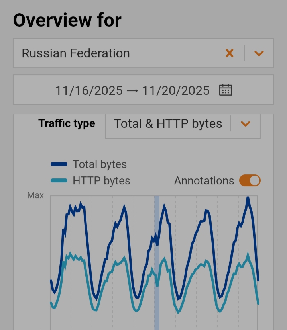Click the highlighted annotation band on chart

(157, 259)
